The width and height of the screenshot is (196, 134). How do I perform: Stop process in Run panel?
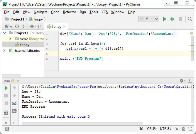(x=6, y=96)
